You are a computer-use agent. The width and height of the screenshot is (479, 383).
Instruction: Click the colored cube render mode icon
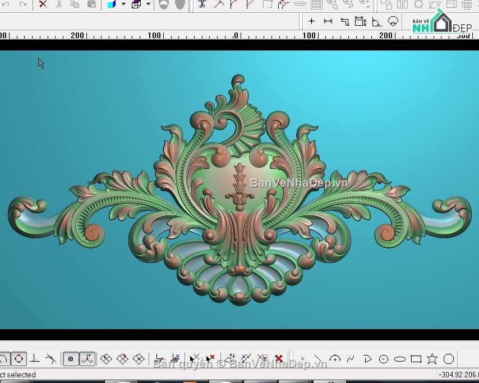112,4
